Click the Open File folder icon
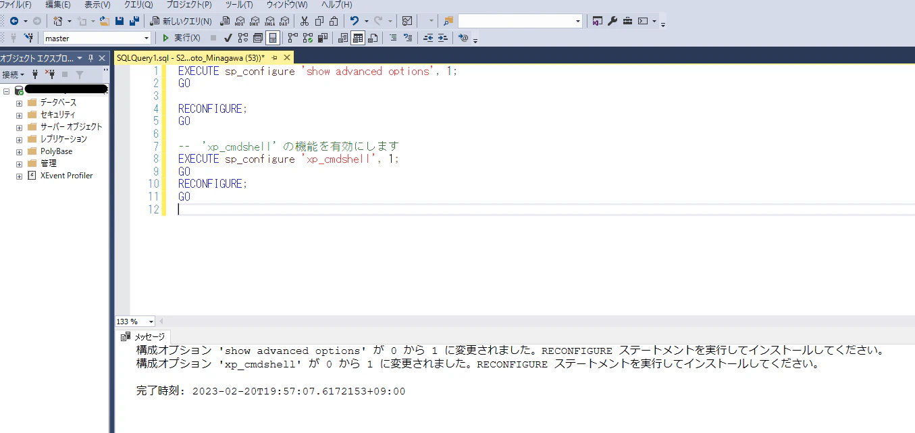This screenshot has height=433, width=915. coord(105,21)
